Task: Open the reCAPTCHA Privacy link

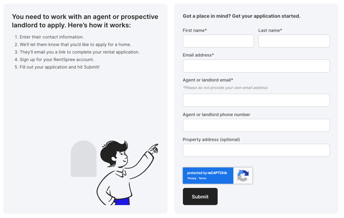Action: 192,179
